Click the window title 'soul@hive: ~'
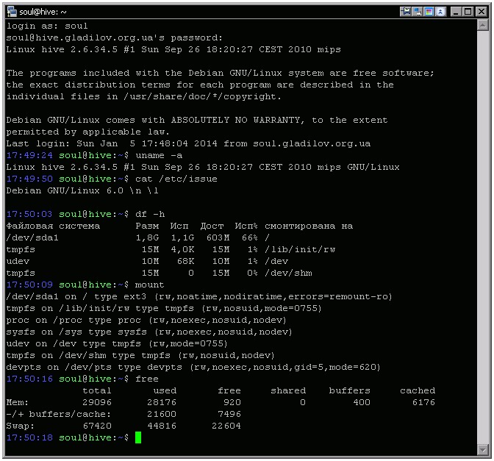 pos(43,12)
